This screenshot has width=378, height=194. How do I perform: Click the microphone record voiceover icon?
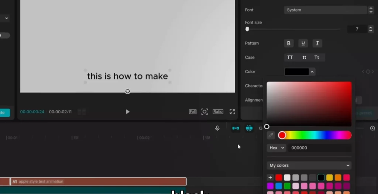click(217, 128)
